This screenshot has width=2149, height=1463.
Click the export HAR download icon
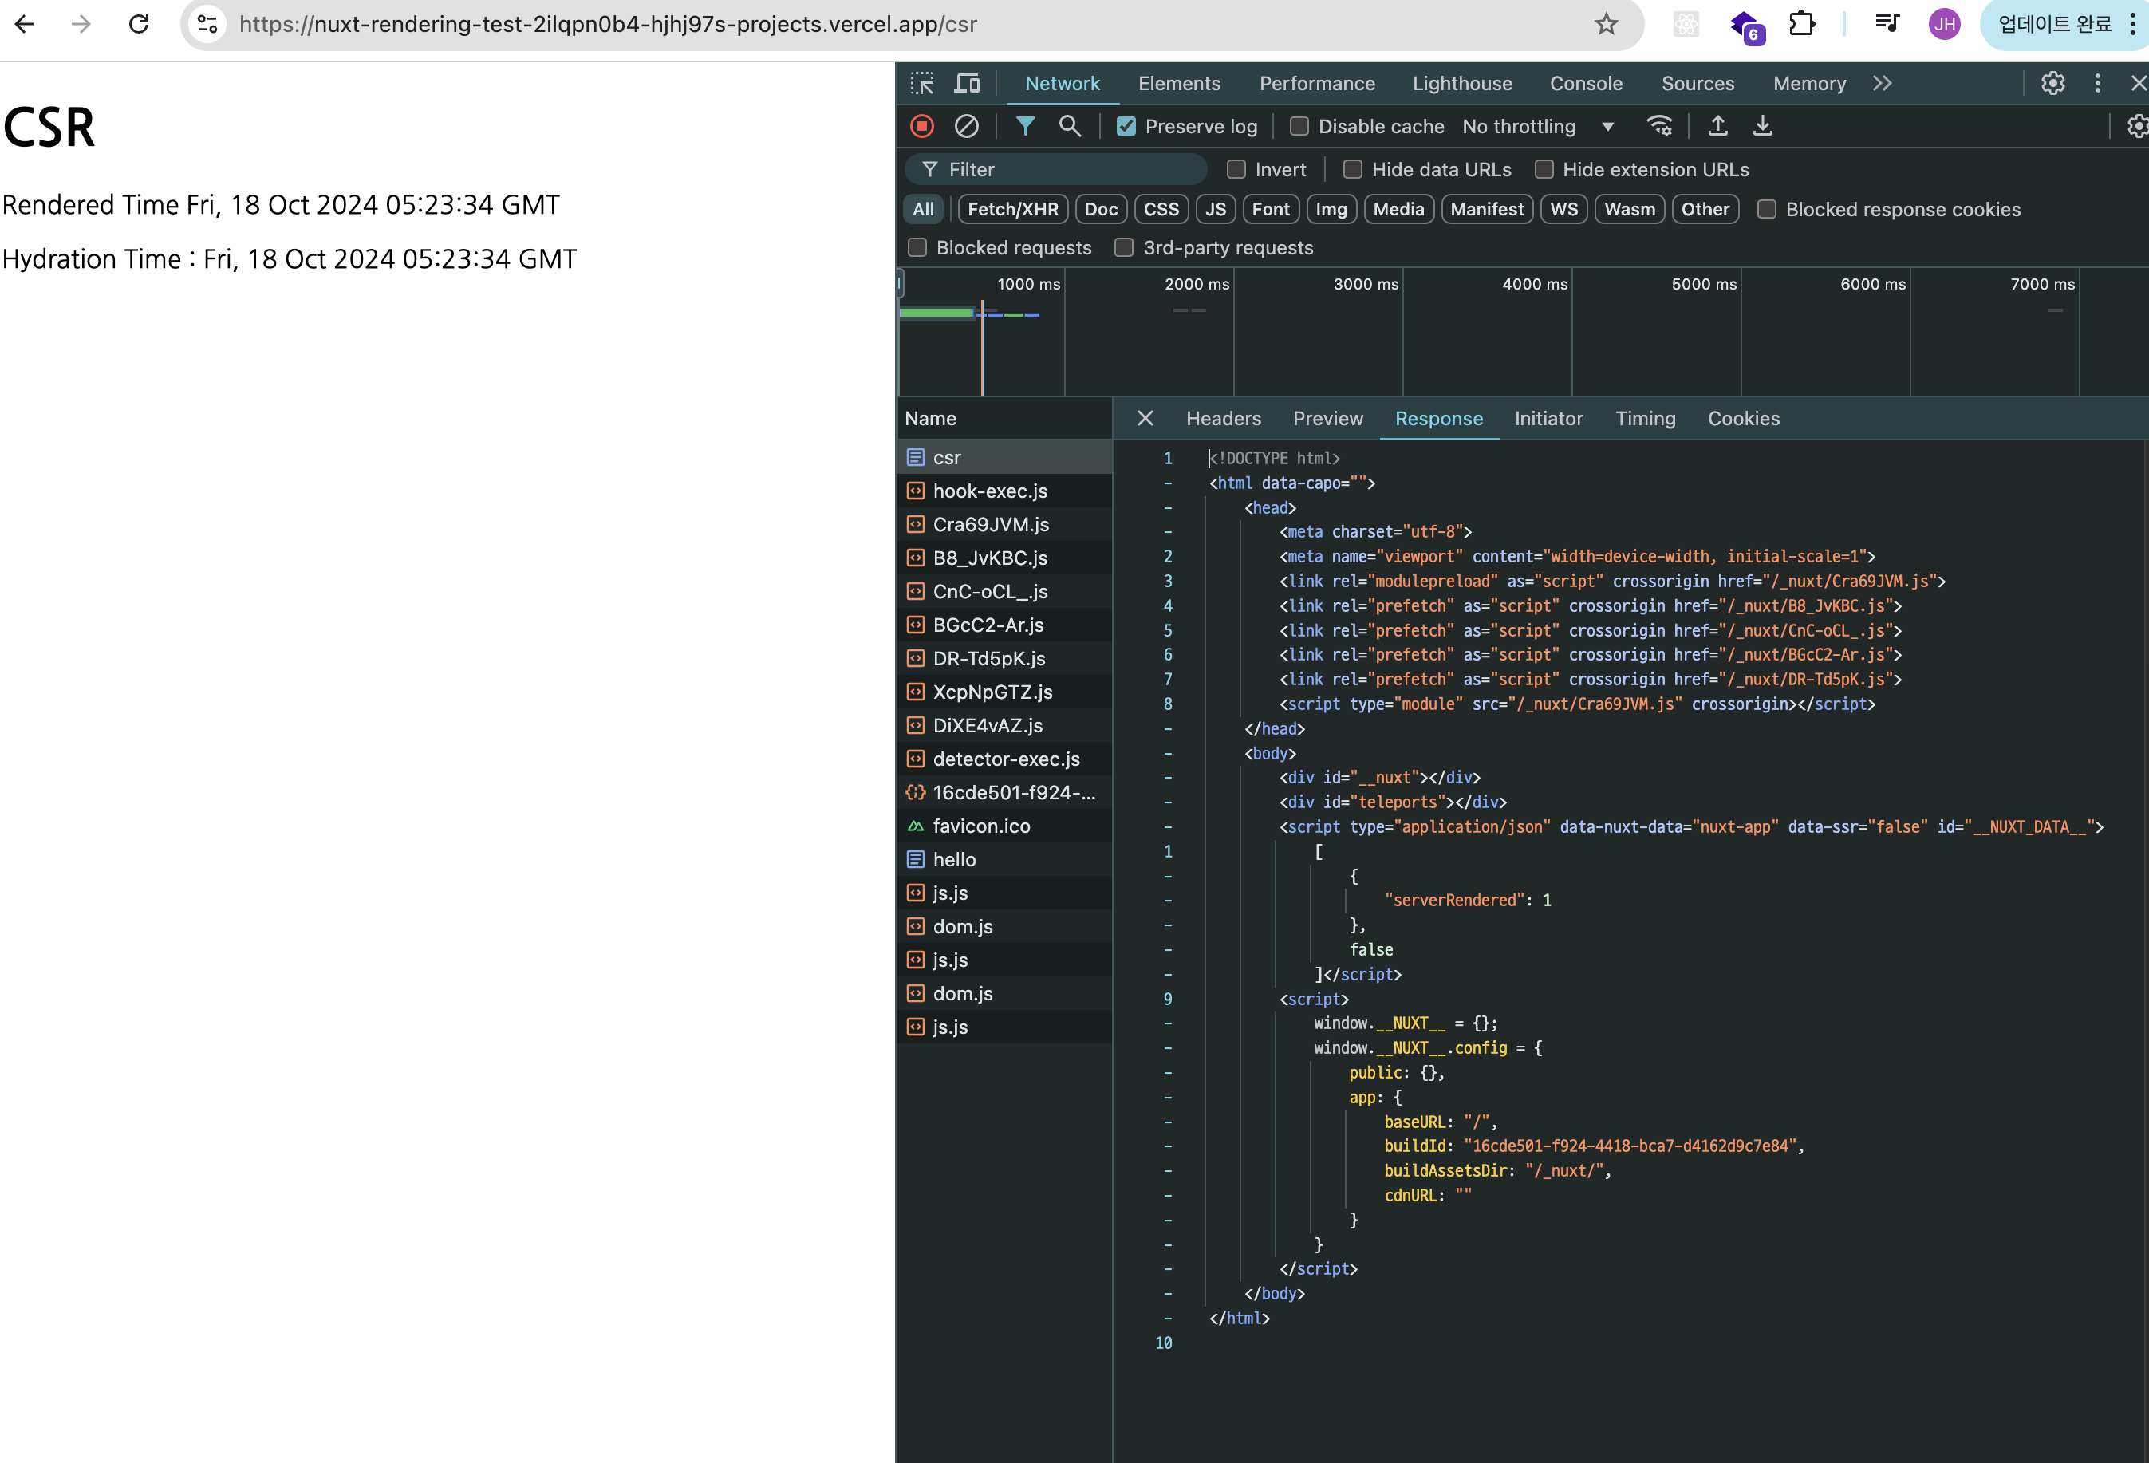click(x=1762, y=126)
